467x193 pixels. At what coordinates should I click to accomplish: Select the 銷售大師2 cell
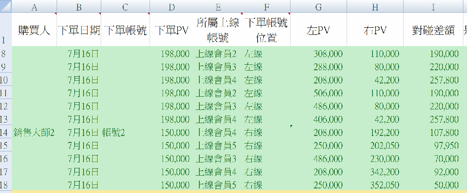[x=34, y=132]
